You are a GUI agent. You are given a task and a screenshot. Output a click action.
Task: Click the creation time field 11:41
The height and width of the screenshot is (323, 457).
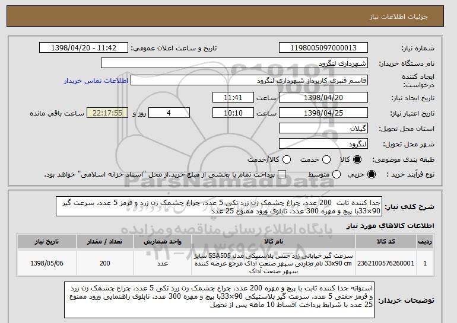[x=233, y=97]
